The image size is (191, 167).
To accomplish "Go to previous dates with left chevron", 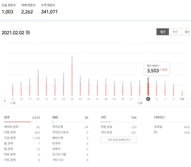I will click(5, 101).
